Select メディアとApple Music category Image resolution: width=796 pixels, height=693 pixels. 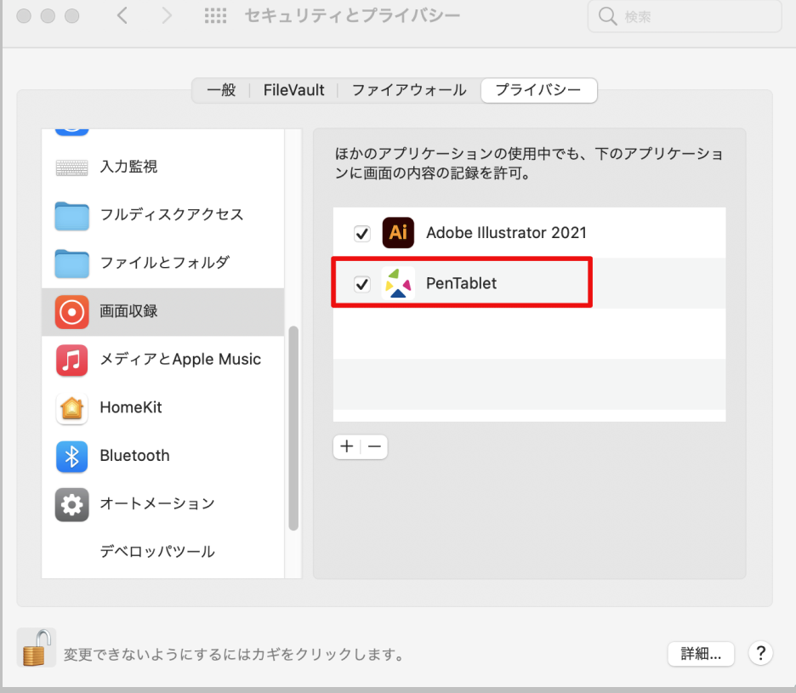tap(180, 360)
